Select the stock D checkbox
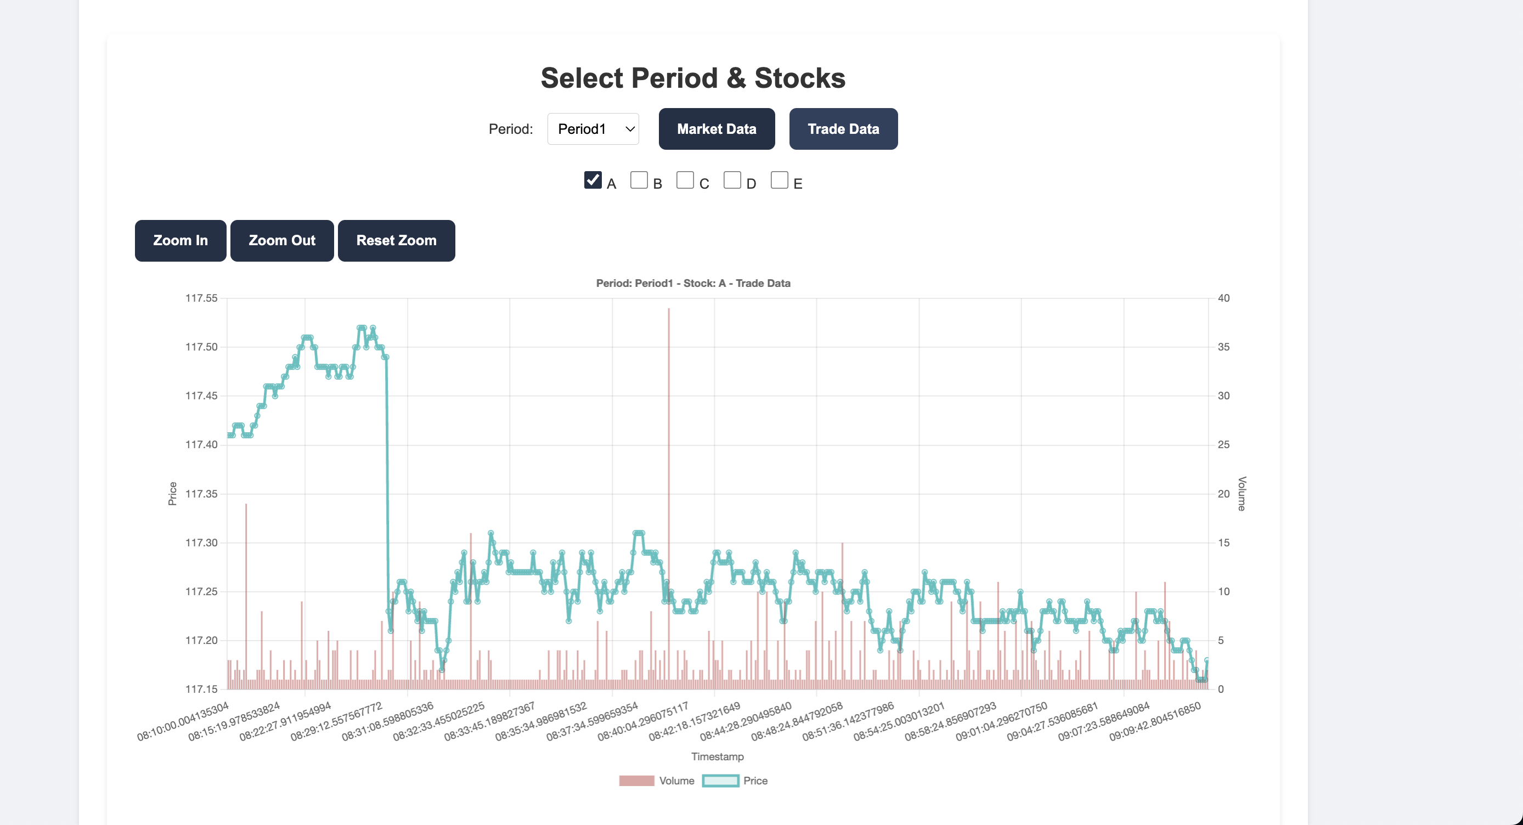The height and width of the screenshot is (825, 1523). 732,180
